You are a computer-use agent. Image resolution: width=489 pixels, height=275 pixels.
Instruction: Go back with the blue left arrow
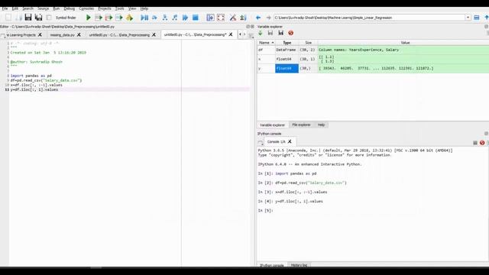click(x=258, y=18)
